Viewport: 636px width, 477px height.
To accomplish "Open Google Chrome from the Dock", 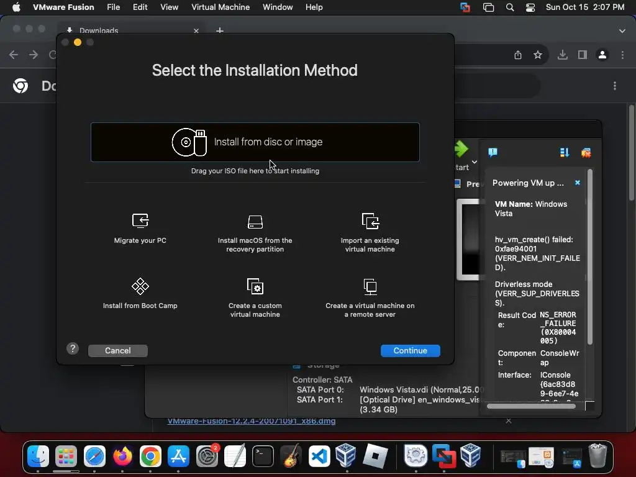I will coord(150,457).
